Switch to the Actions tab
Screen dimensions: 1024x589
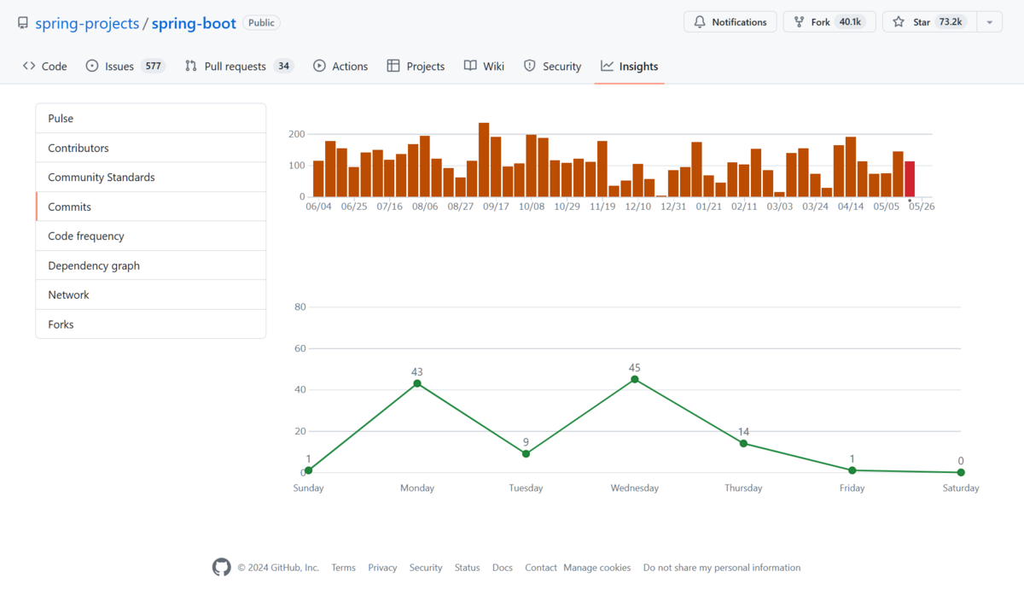point(340,66)
